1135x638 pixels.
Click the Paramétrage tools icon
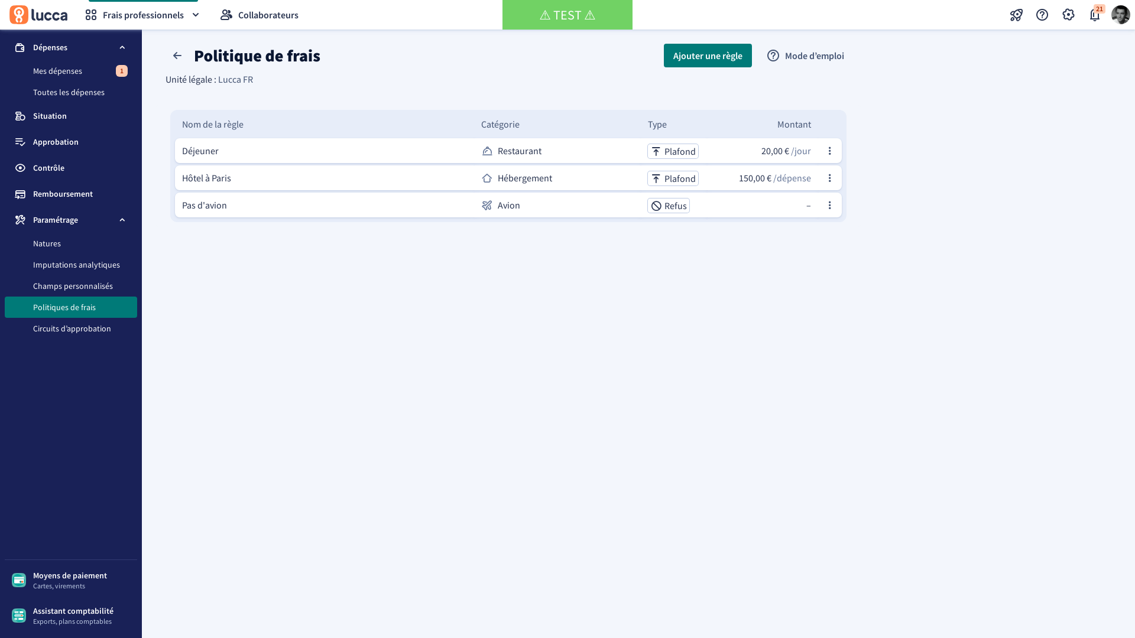tap(20, 220)
